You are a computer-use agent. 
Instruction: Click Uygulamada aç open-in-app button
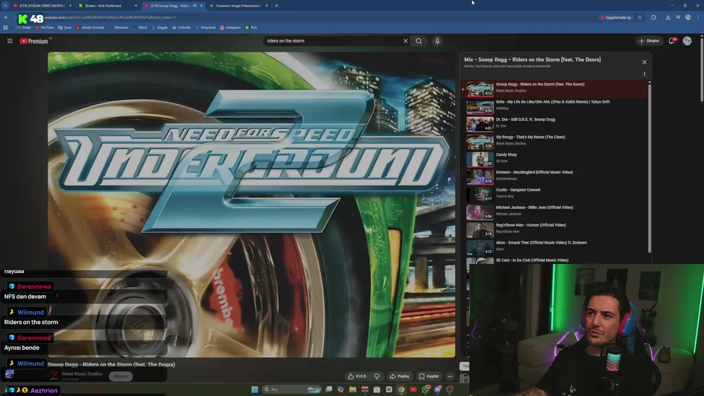click(x=616, y=18)
